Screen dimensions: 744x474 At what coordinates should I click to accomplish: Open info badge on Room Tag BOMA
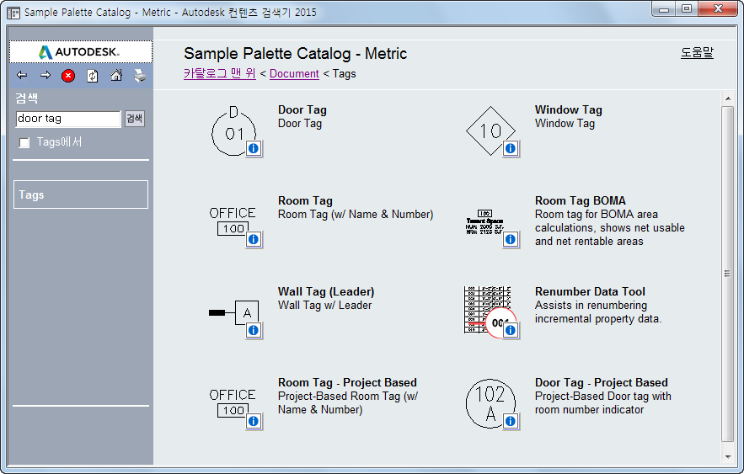click(511, 239)
